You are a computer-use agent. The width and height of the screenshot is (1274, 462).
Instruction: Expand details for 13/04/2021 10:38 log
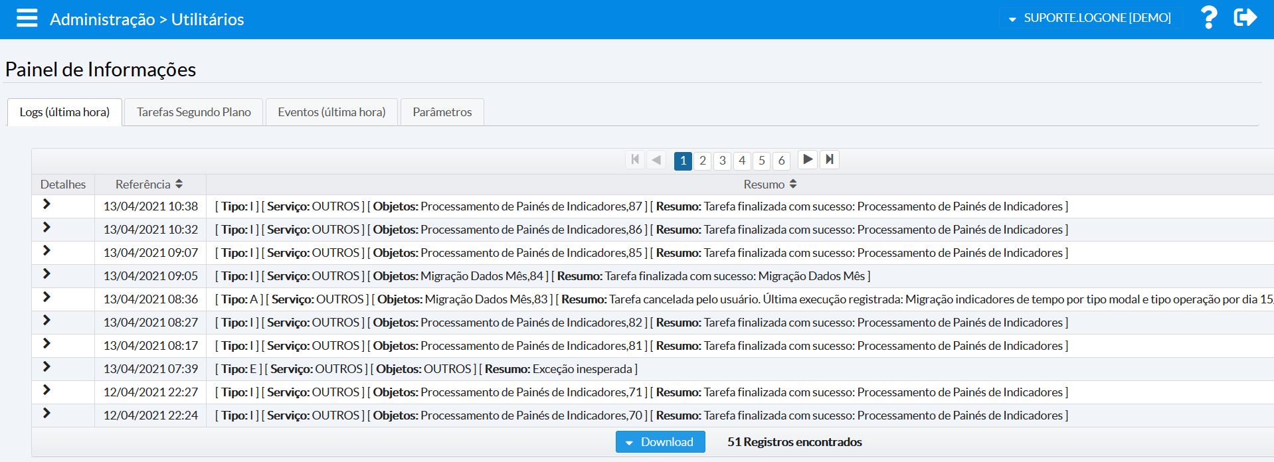point(46,204)
